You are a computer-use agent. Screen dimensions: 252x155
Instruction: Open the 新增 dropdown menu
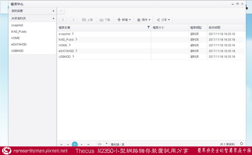click(x=124, y=20)
